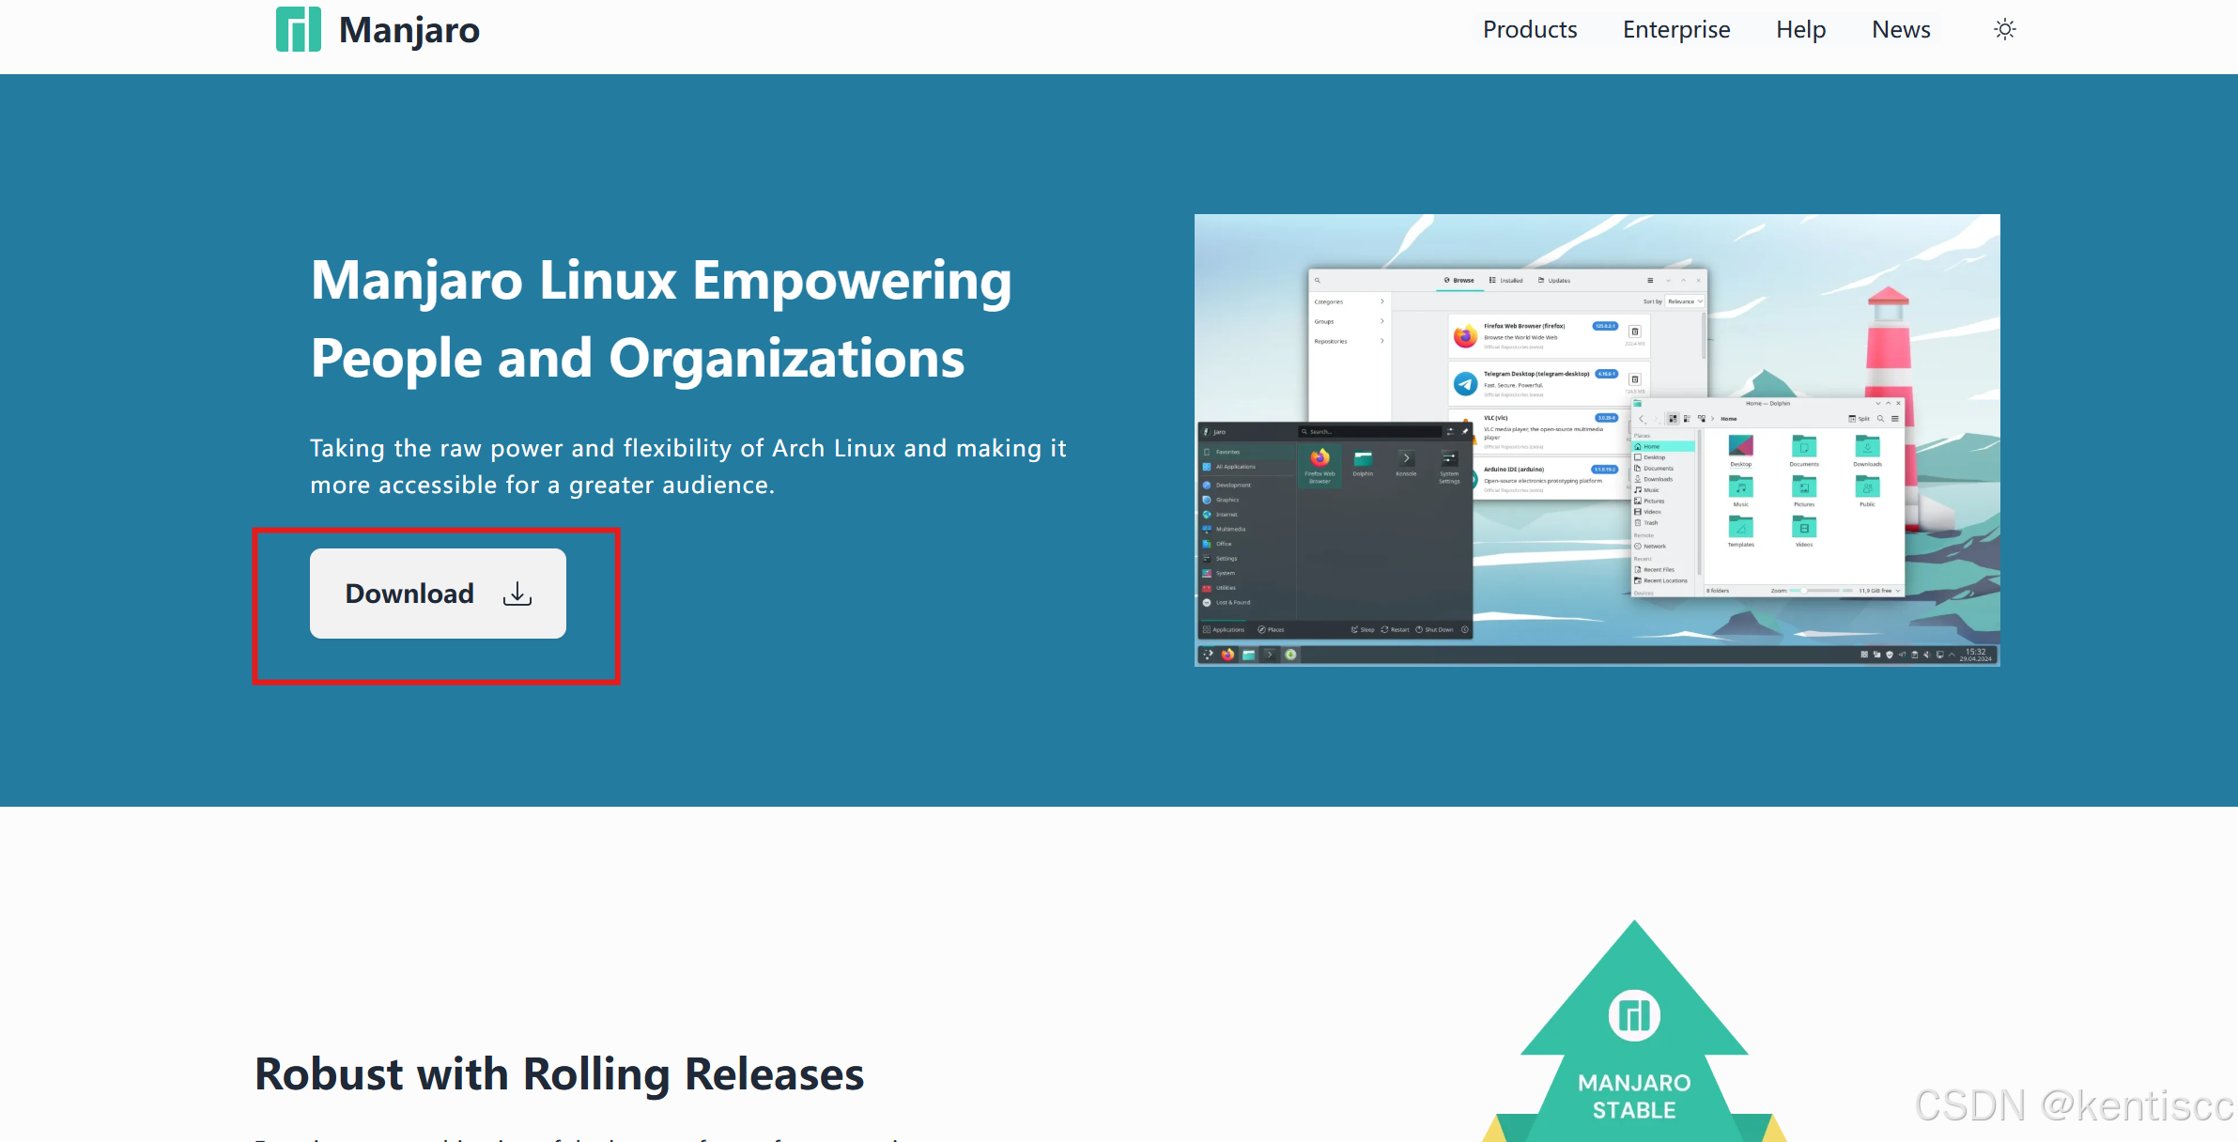Open the Sort by Relevance dropdown
2238x1142 pixels.
pos(1685,301)
